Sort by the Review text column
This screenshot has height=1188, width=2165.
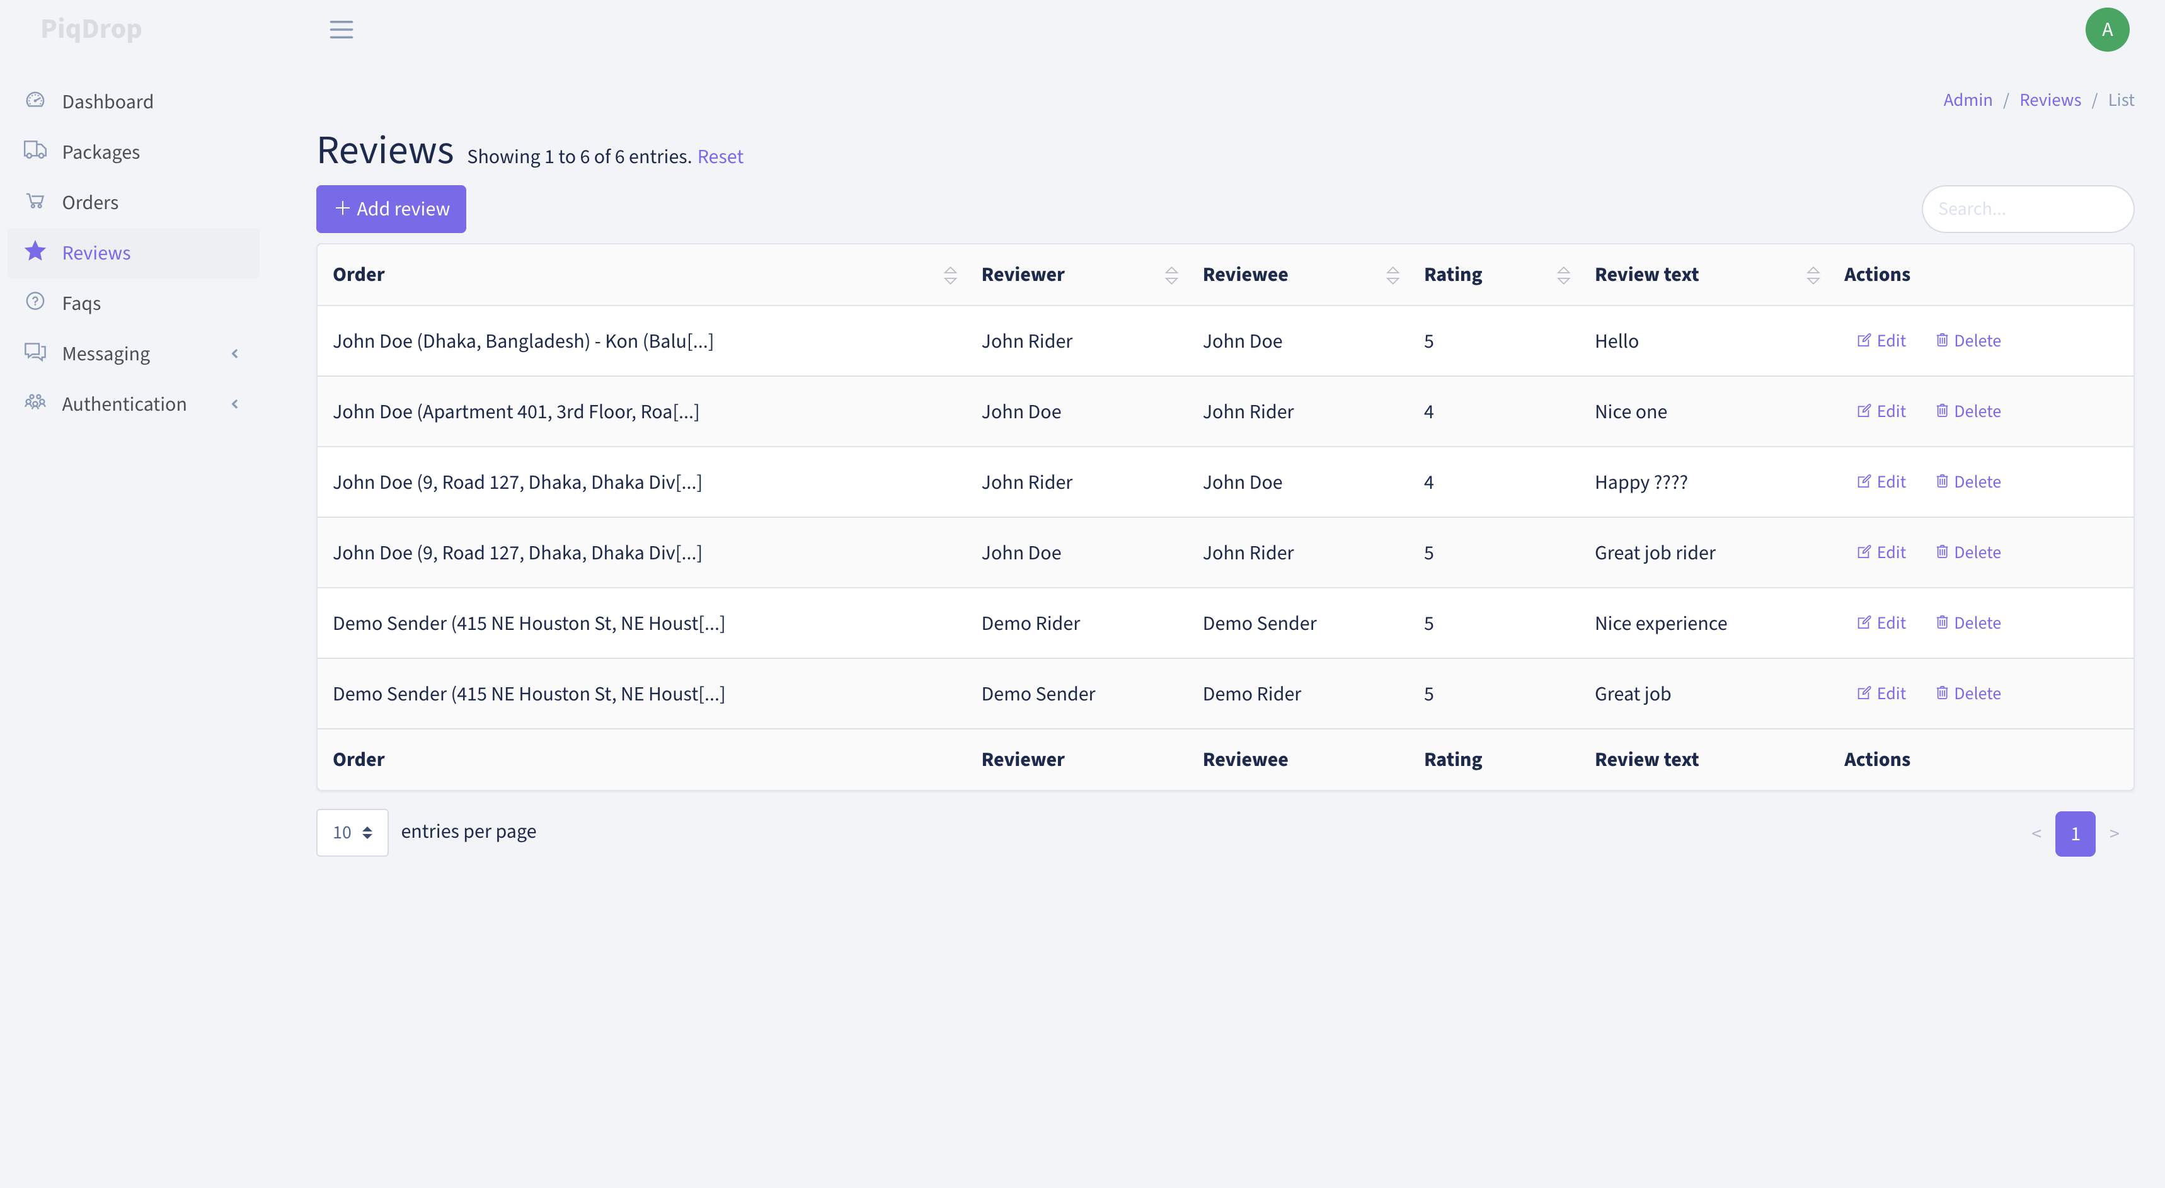1813,275
